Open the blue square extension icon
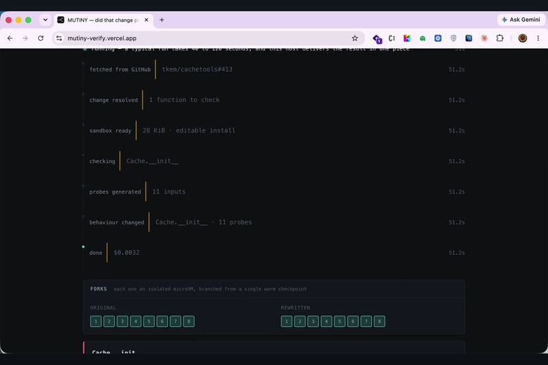Image resolution: width=548 pixels, height=365 pixels. tap(438, 38)
